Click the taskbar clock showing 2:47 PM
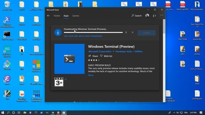 (193, 113)
